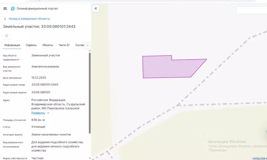Screen dimensions: 267x160
Task: Click Землепользование value
Action: [x=45, y=67]
